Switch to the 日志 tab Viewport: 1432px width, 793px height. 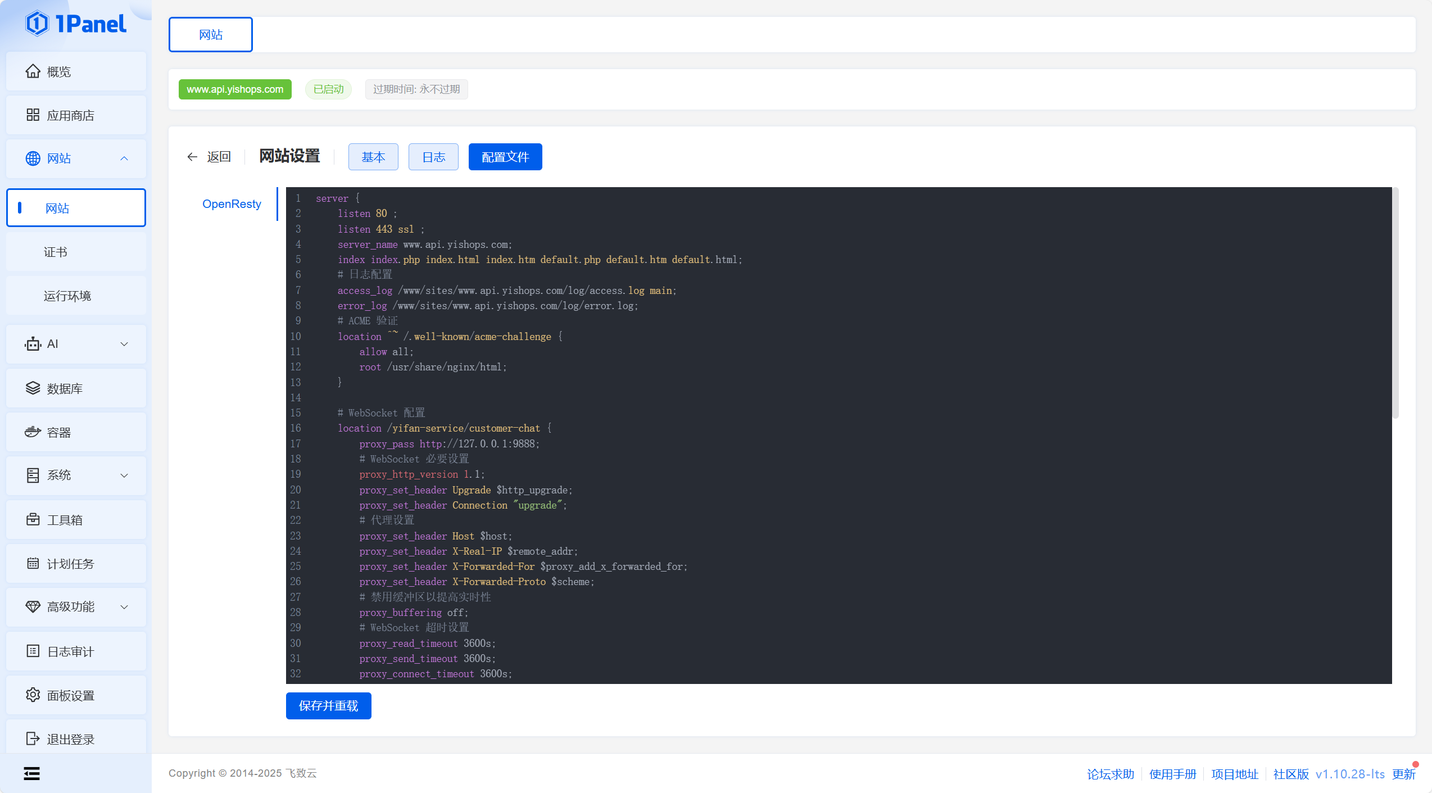(x=433, y=157)
